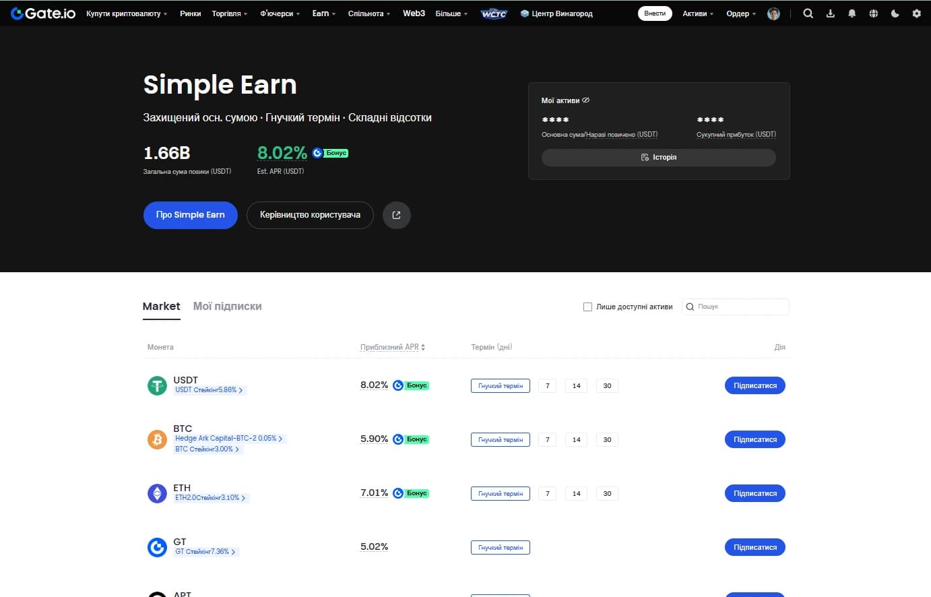Check the only available assets checkbox

tap(587, 307)
